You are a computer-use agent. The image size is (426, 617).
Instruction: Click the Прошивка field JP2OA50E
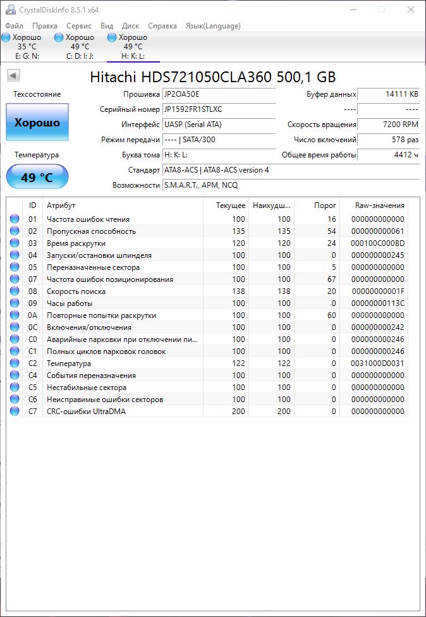click(x=219, y=94)
